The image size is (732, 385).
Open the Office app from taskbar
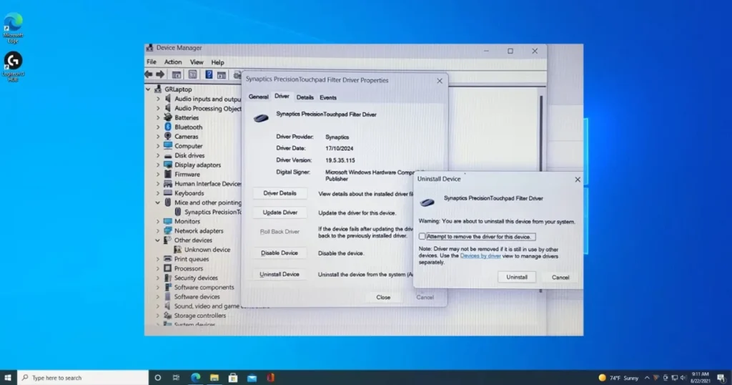(271, 378)
